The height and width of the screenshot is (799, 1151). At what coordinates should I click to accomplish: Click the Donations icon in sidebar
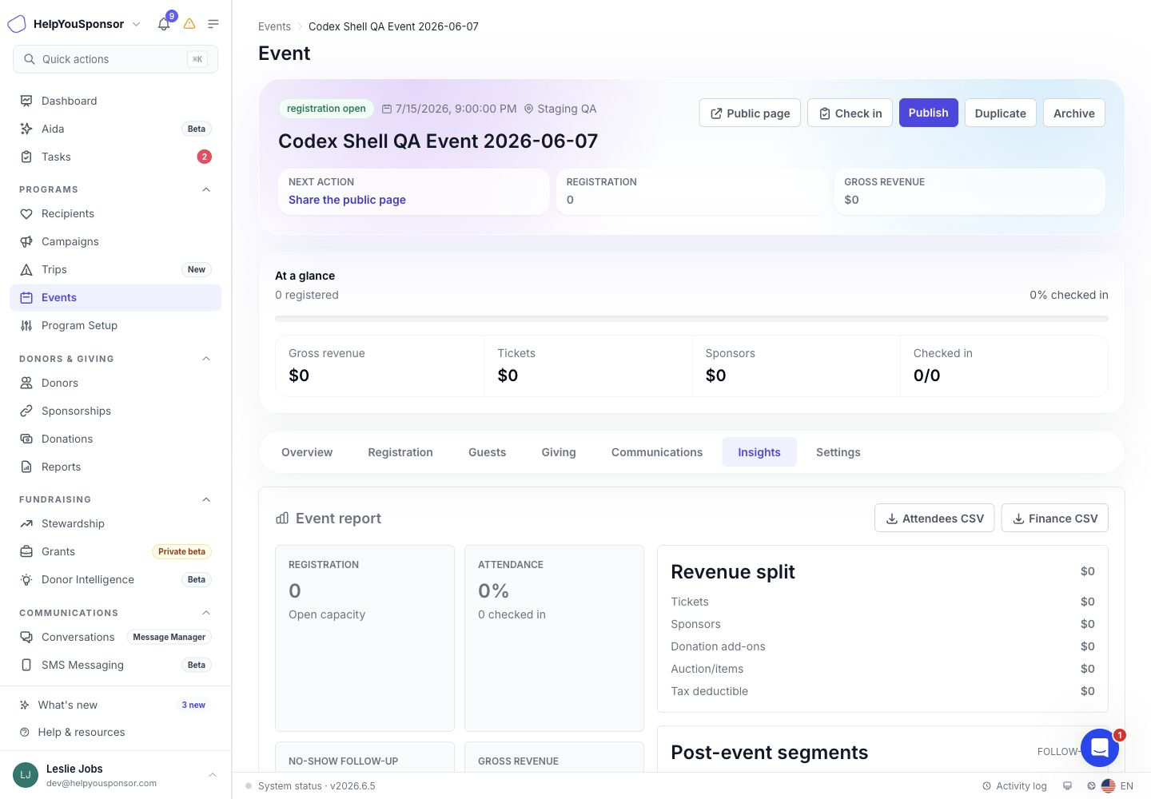pyautogui.click(x=26, y=439)
